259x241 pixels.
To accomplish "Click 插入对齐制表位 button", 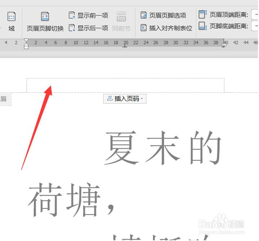I will click(x=166, y=28).
